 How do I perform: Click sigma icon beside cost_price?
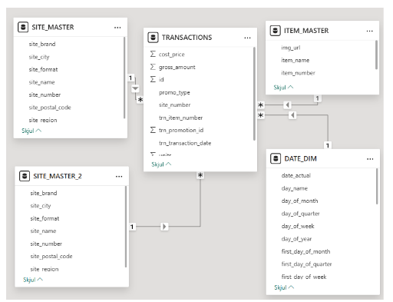153,54
